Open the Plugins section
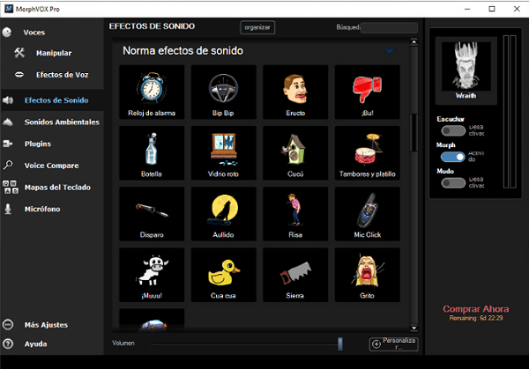Screen dimensions: 529x369 point(38,144)
